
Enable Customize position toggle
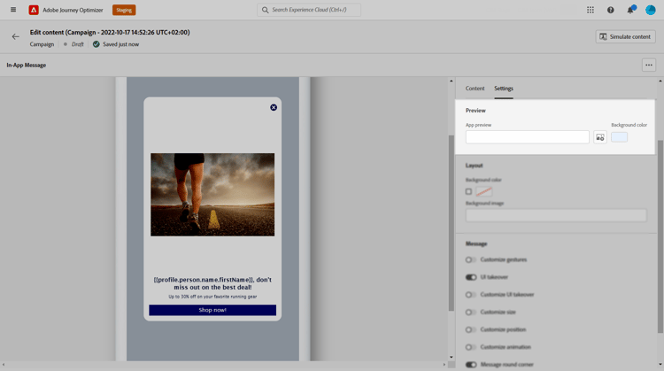pos(470,329)
